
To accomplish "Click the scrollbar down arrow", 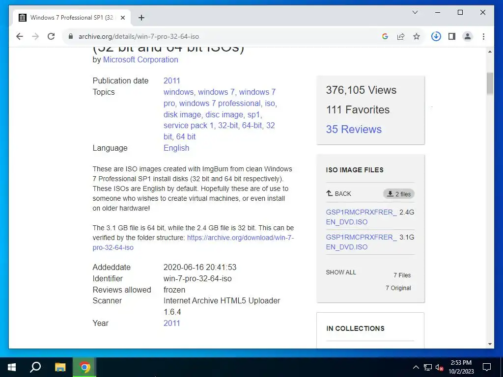I will 490,344.
